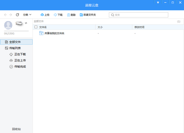Toggle the select-all checkbox in header
Screen dimensions: 184x133
pyautogui.click(x=36, y=27)
